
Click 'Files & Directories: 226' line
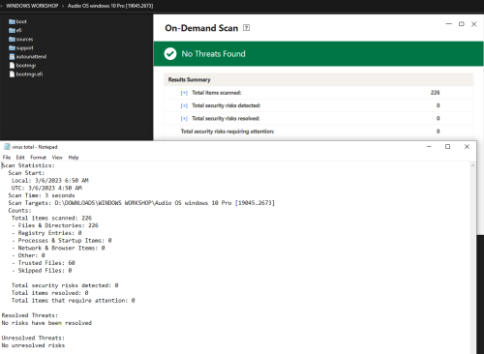55,225
